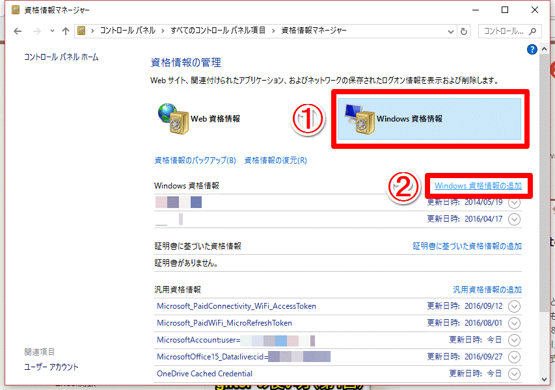Image resolution: width=555 pixels, height=390 pixels.
Task: Expand the credential updated 2014/05/19
Action: (x=514, y=202)
